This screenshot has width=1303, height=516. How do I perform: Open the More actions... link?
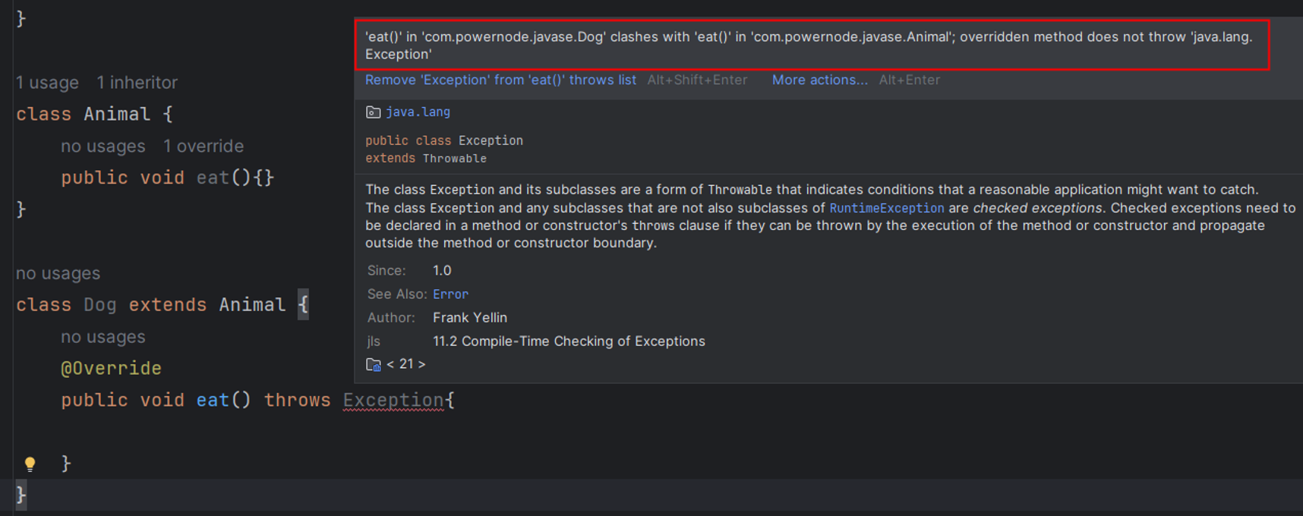[819, 80]
